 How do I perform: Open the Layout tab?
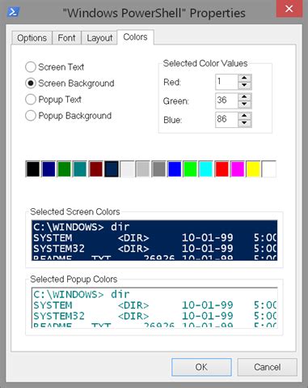(x=99, y=38)
